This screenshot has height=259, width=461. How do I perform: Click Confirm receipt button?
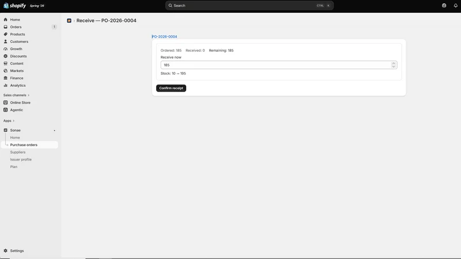tap(171, 88)
